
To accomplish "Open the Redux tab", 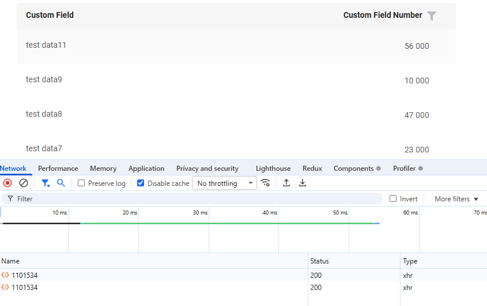I will point(312,169).
